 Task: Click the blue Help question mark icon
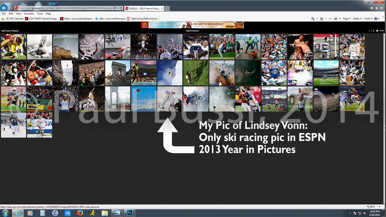click(376, 18)
